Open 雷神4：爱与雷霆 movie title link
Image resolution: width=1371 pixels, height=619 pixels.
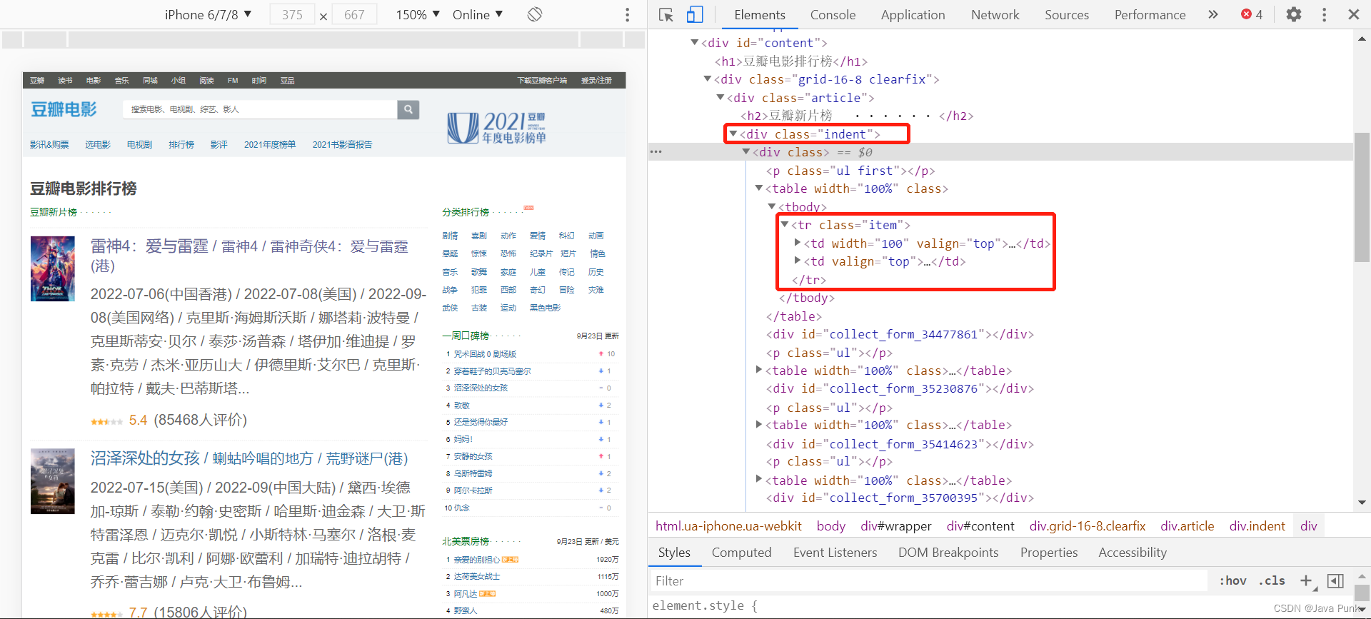[249, 256]
